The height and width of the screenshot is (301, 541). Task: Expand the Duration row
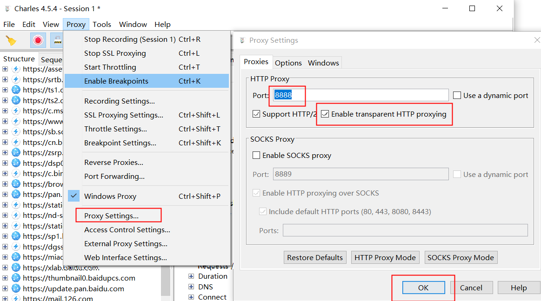tap(191, 276)
